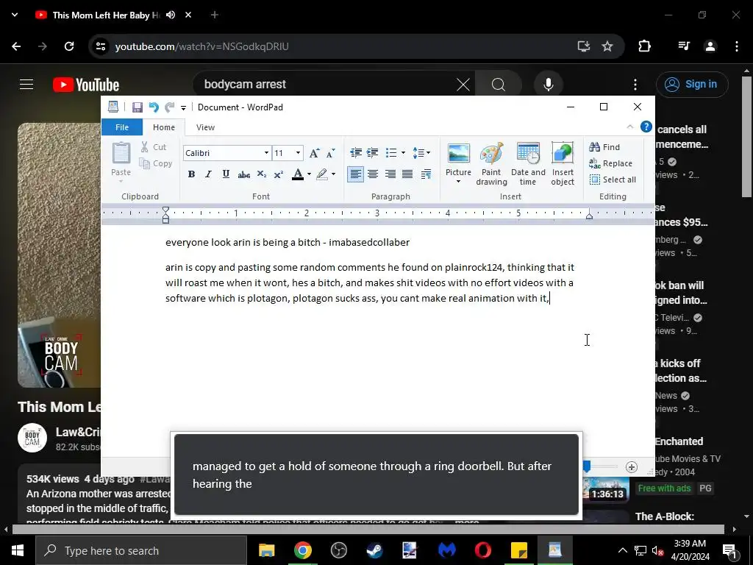Screen dimensions: 753x565
Task: Insert a Picture from the ribbon
Action: [x=459, y=159]
